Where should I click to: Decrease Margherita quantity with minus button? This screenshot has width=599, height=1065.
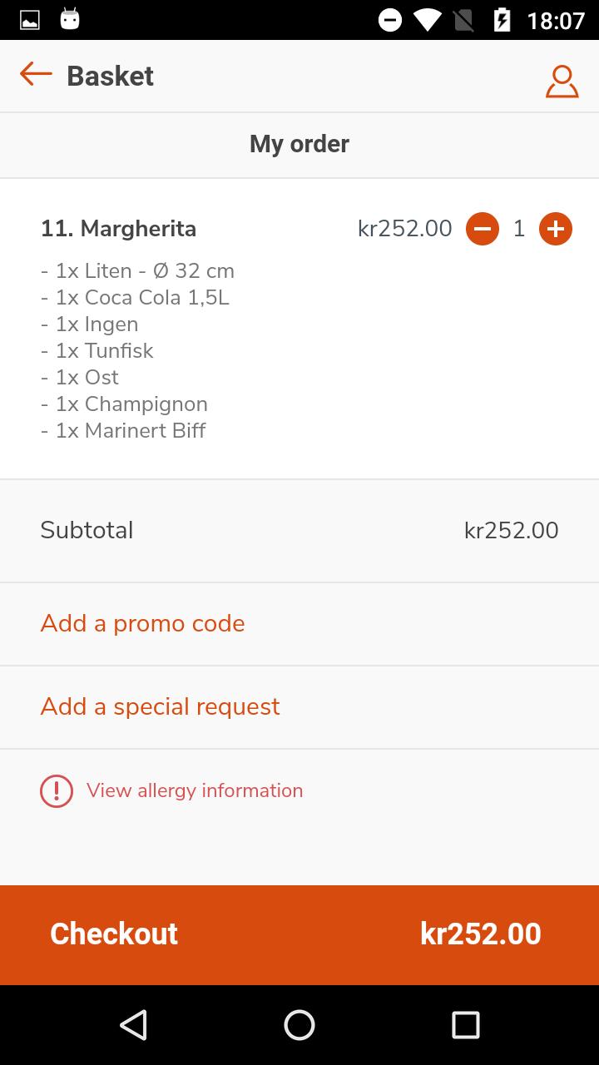pyautogui.click(x=483, y=229)
